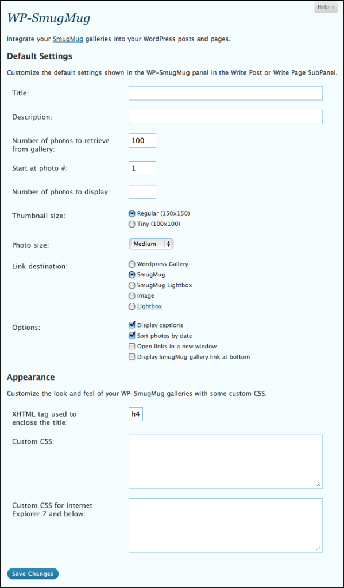344x588 pixels.
Task: Click the Save Changes button
Action: click(32, 573)
